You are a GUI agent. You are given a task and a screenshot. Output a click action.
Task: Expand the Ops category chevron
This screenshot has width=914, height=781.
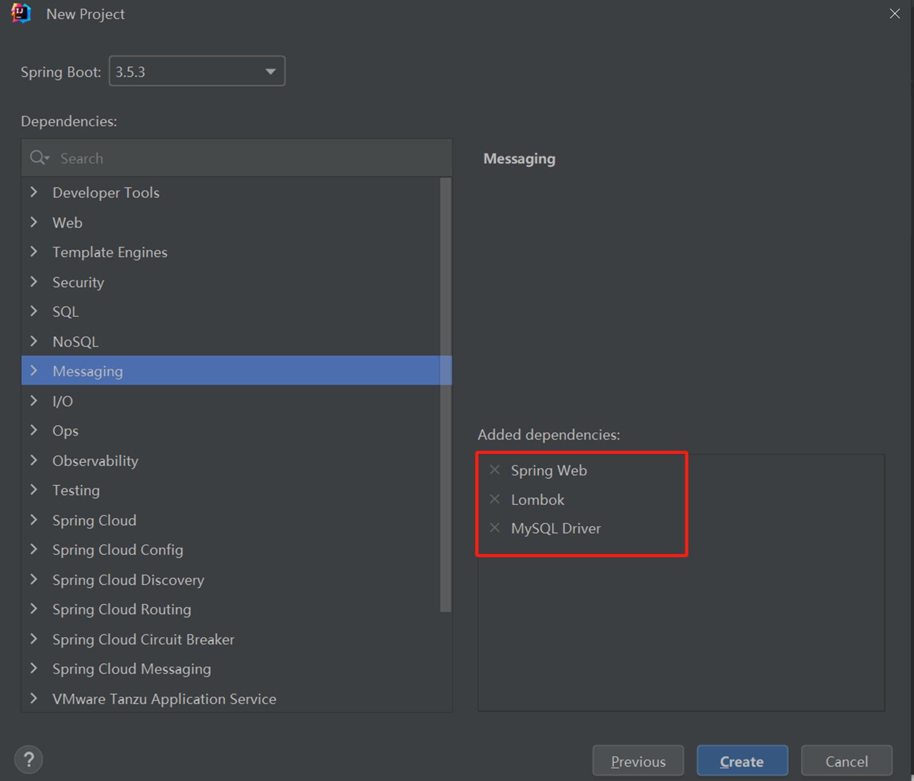pyautogui.click(x=34, y=430)
